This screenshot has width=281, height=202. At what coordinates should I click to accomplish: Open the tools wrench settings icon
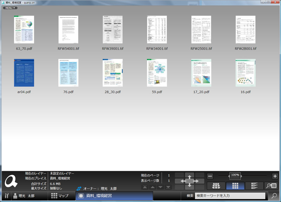pos(6,196)
